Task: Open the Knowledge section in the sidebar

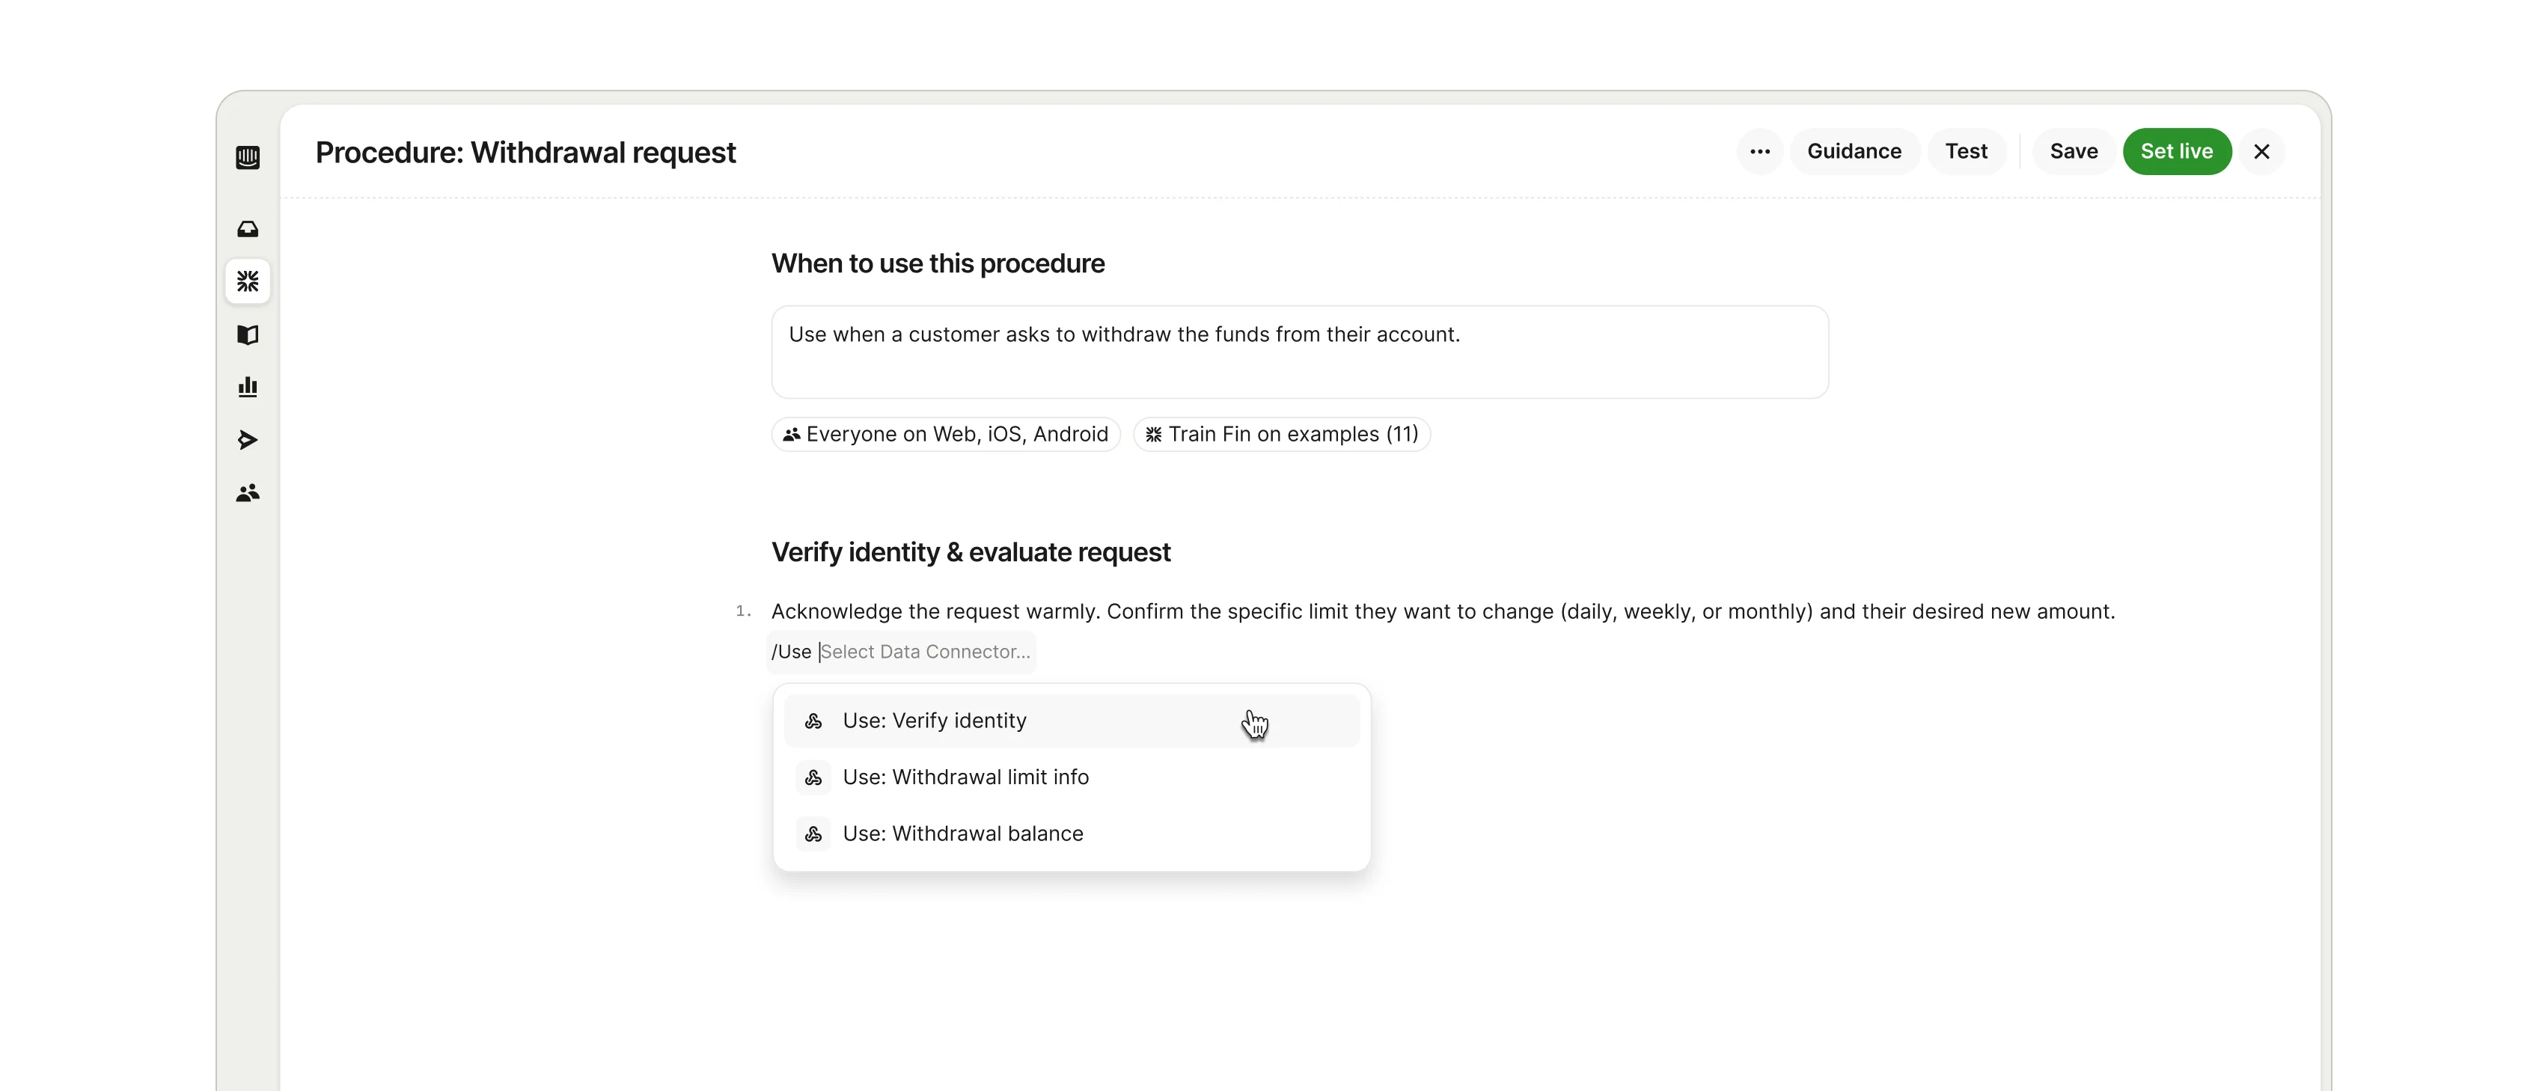Action: (x=247, y=335)
